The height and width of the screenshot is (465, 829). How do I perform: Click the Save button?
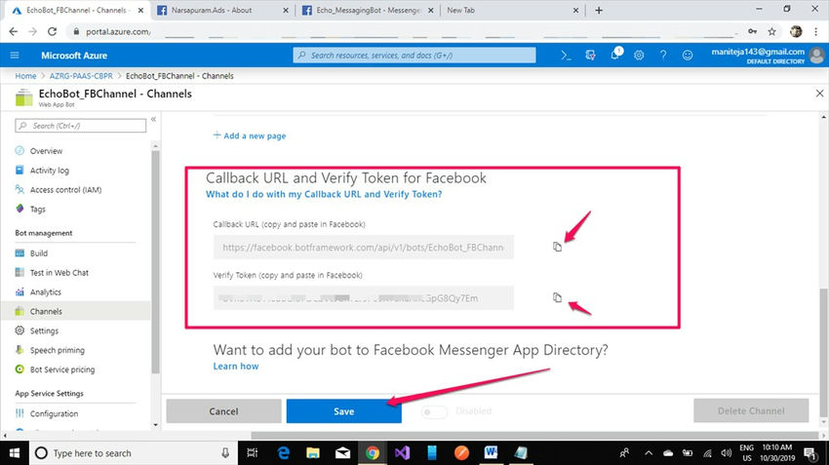[x=343, y=411]
